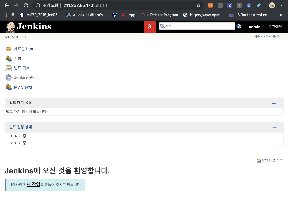Click the 빌드 기록 notepad icon
The height and width of the screenshot is (204, 288).
click(9, 68)
